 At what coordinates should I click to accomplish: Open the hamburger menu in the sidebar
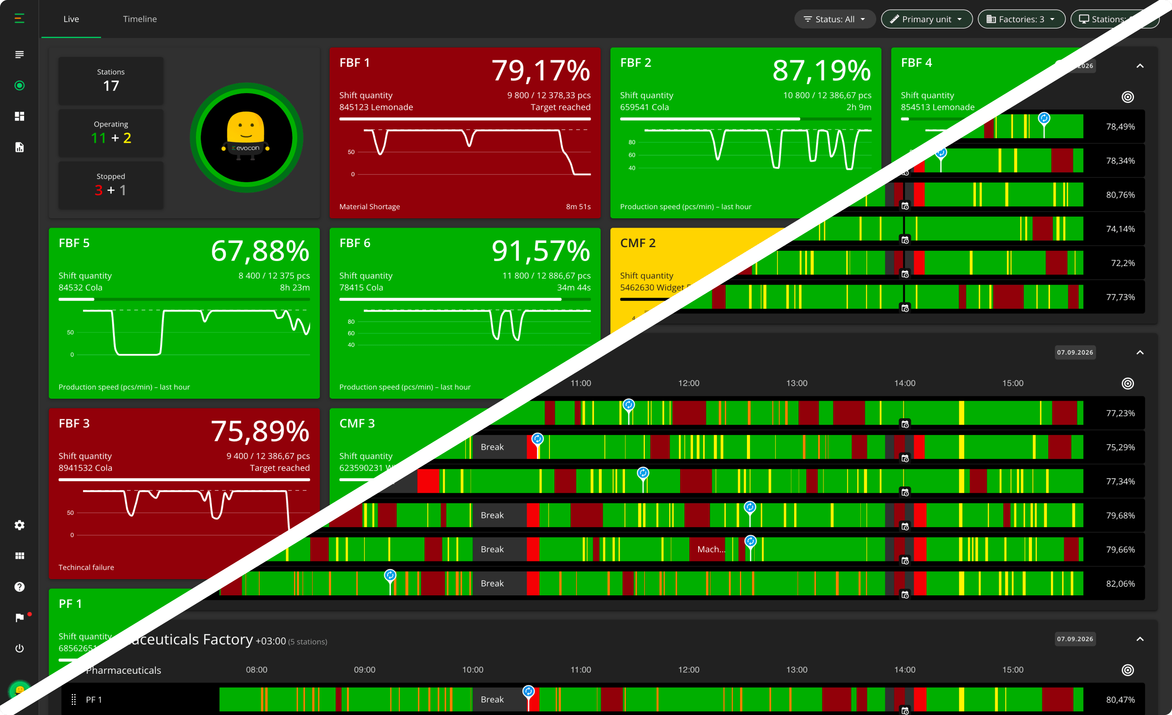(19, 19)
